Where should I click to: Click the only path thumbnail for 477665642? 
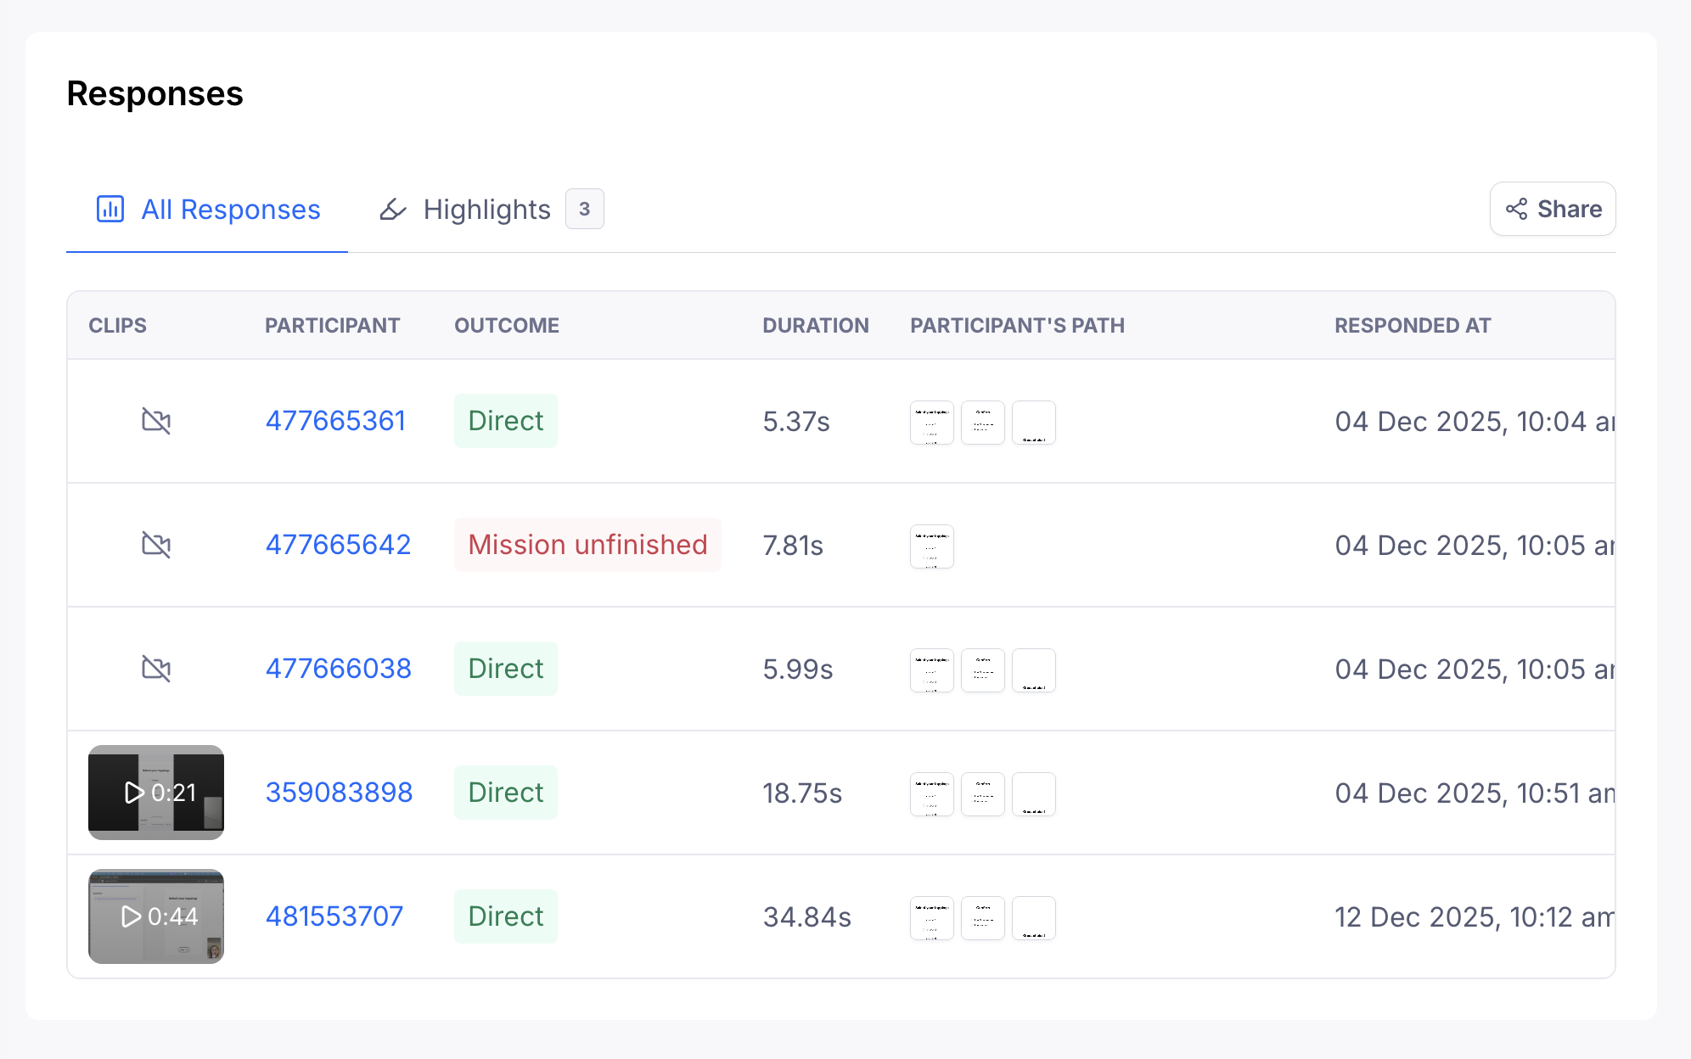(931, 546)
